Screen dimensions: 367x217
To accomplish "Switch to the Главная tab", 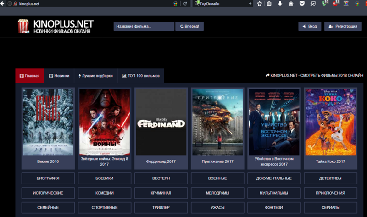I will [x=30, y=76].
